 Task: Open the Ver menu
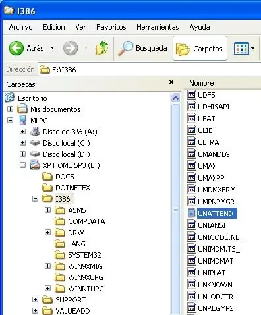coord(80,27)
